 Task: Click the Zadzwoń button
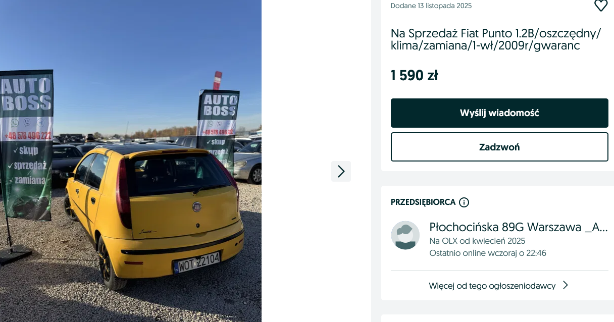[499, 147]
